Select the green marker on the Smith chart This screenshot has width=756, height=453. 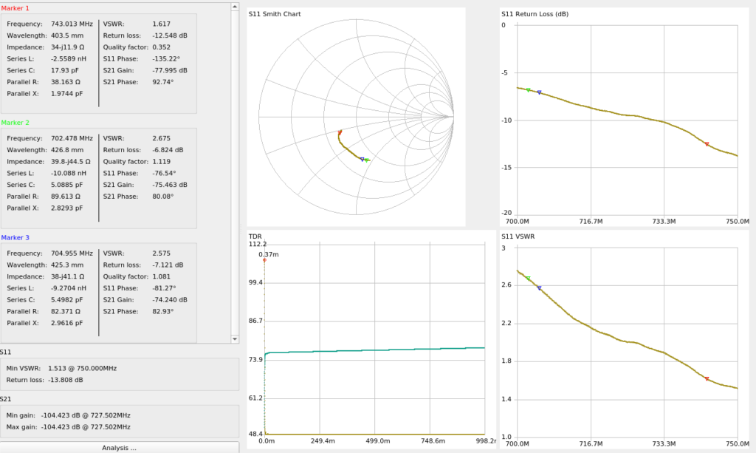pos(367,160)
